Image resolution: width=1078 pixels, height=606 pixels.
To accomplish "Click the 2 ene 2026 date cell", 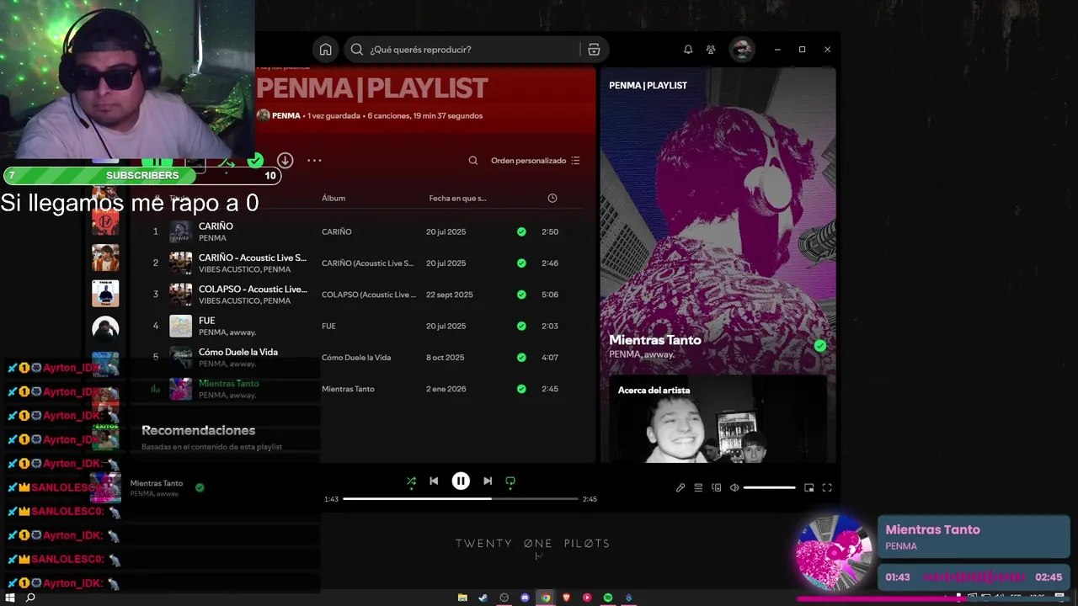I will (446, 389).
